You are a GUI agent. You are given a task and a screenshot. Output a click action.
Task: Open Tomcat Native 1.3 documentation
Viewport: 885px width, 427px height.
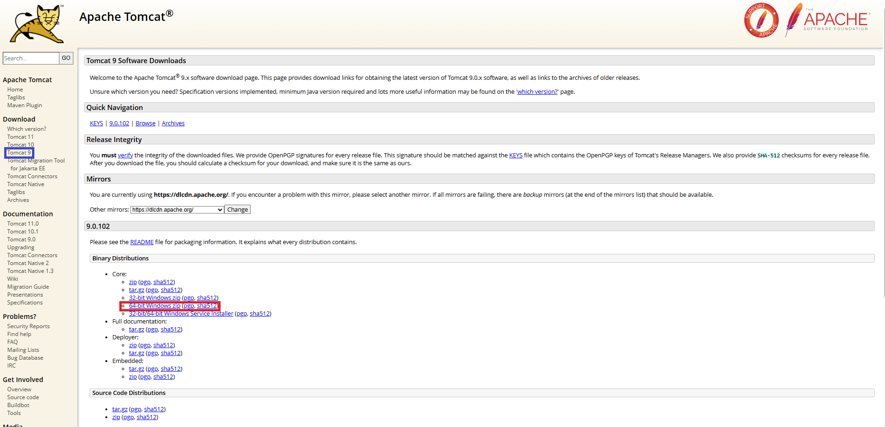(x=30, y=271)
